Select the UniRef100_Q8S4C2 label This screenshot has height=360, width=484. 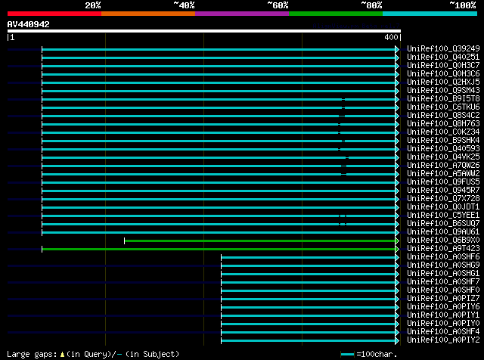pos(443,115)
